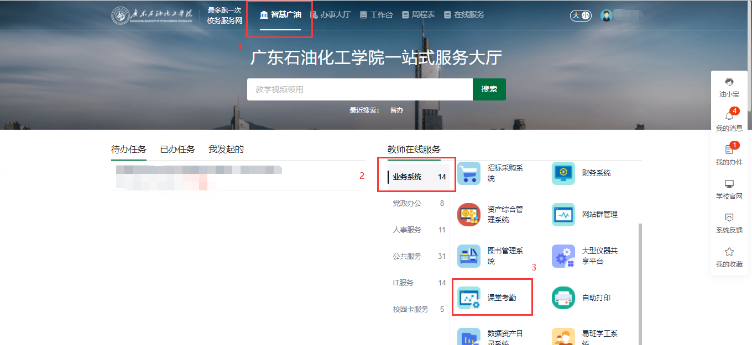Select 党政办公 category

419,203
